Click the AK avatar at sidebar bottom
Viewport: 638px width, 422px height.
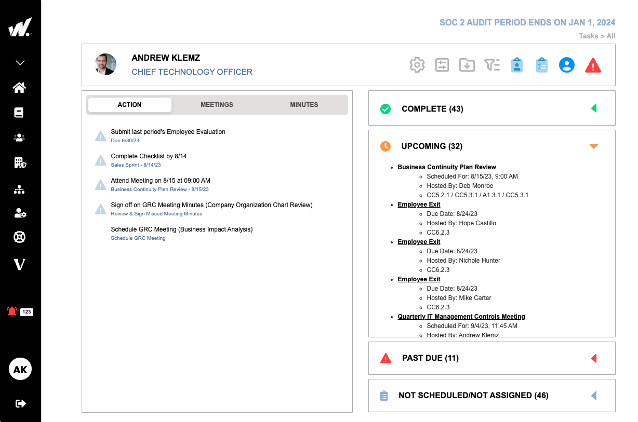click(20, 369)
